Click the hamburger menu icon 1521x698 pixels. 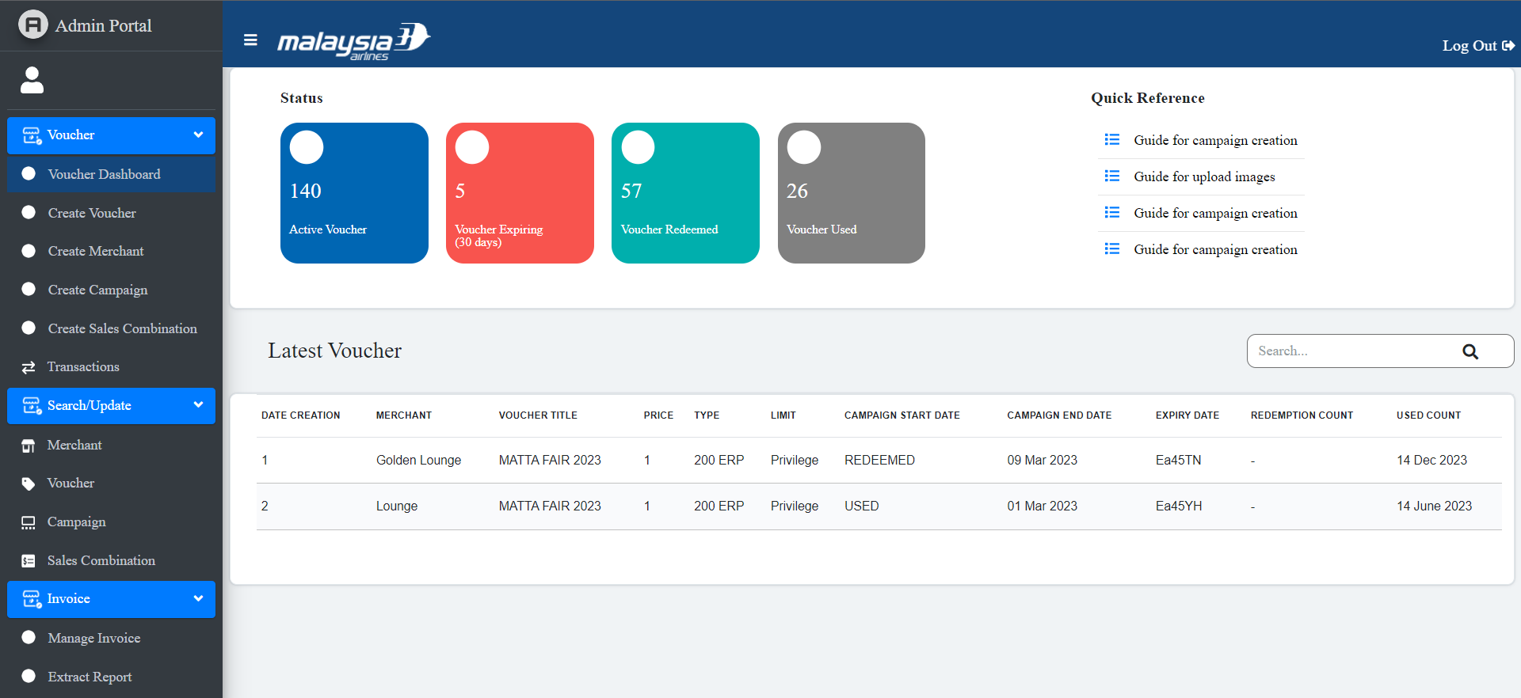250,40
